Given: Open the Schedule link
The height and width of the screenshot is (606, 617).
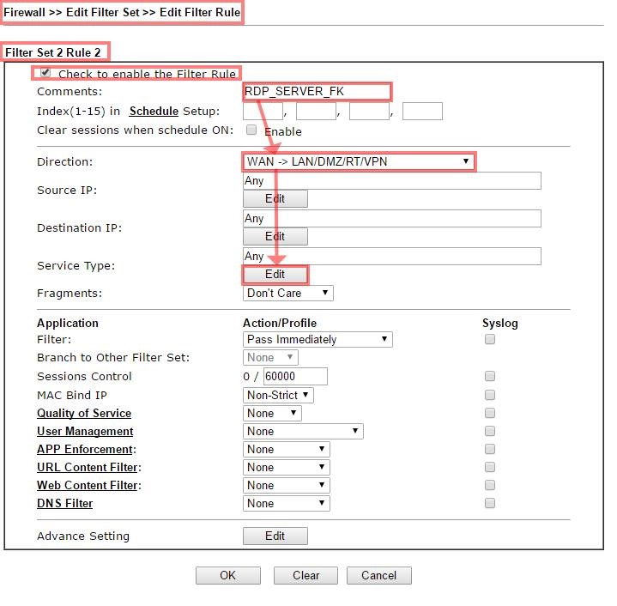Looking at the screenshot, I should pos(154,112).
